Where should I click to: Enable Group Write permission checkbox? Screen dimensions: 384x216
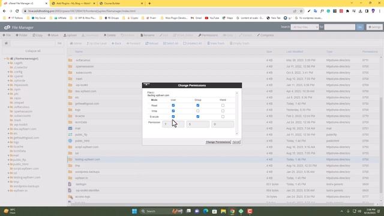click(198, 111)
